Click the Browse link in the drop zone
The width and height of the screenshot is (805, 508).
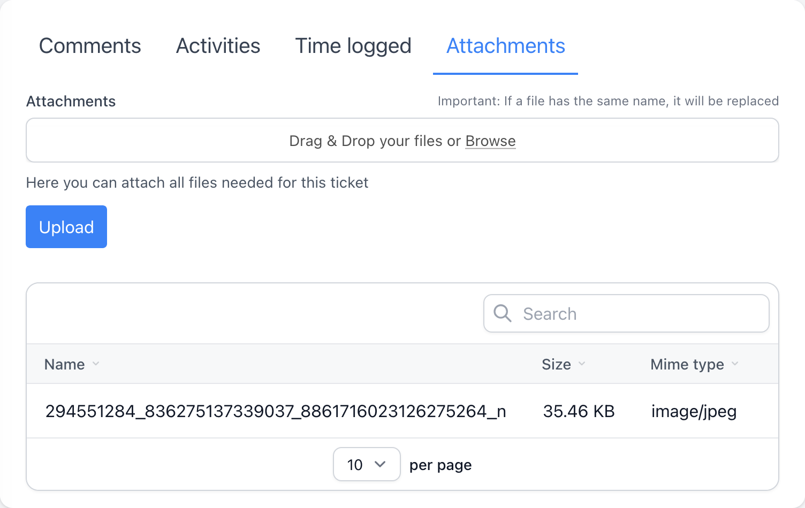coord(490,141)
